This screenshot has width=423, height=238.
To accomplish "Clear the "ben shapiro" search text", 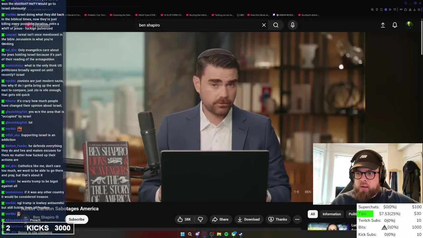I will [264, 25].
